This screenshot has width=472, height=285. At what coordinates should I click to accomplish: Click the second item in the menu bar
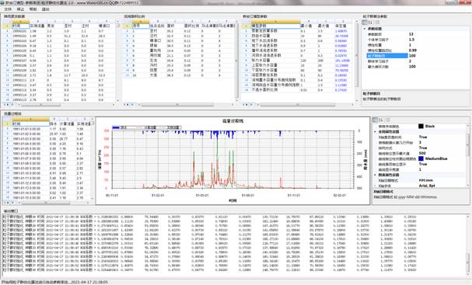(20, 9)
